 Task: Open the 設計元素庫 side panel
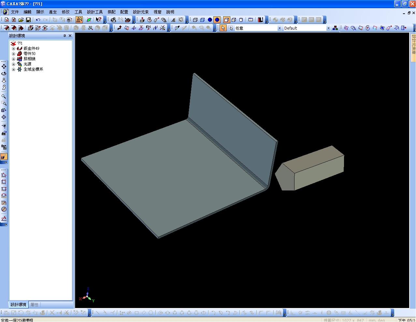413,48
